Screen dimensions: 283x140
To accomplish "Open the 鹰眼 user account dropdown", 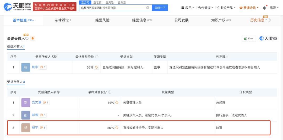I will [x=274, y=8].
